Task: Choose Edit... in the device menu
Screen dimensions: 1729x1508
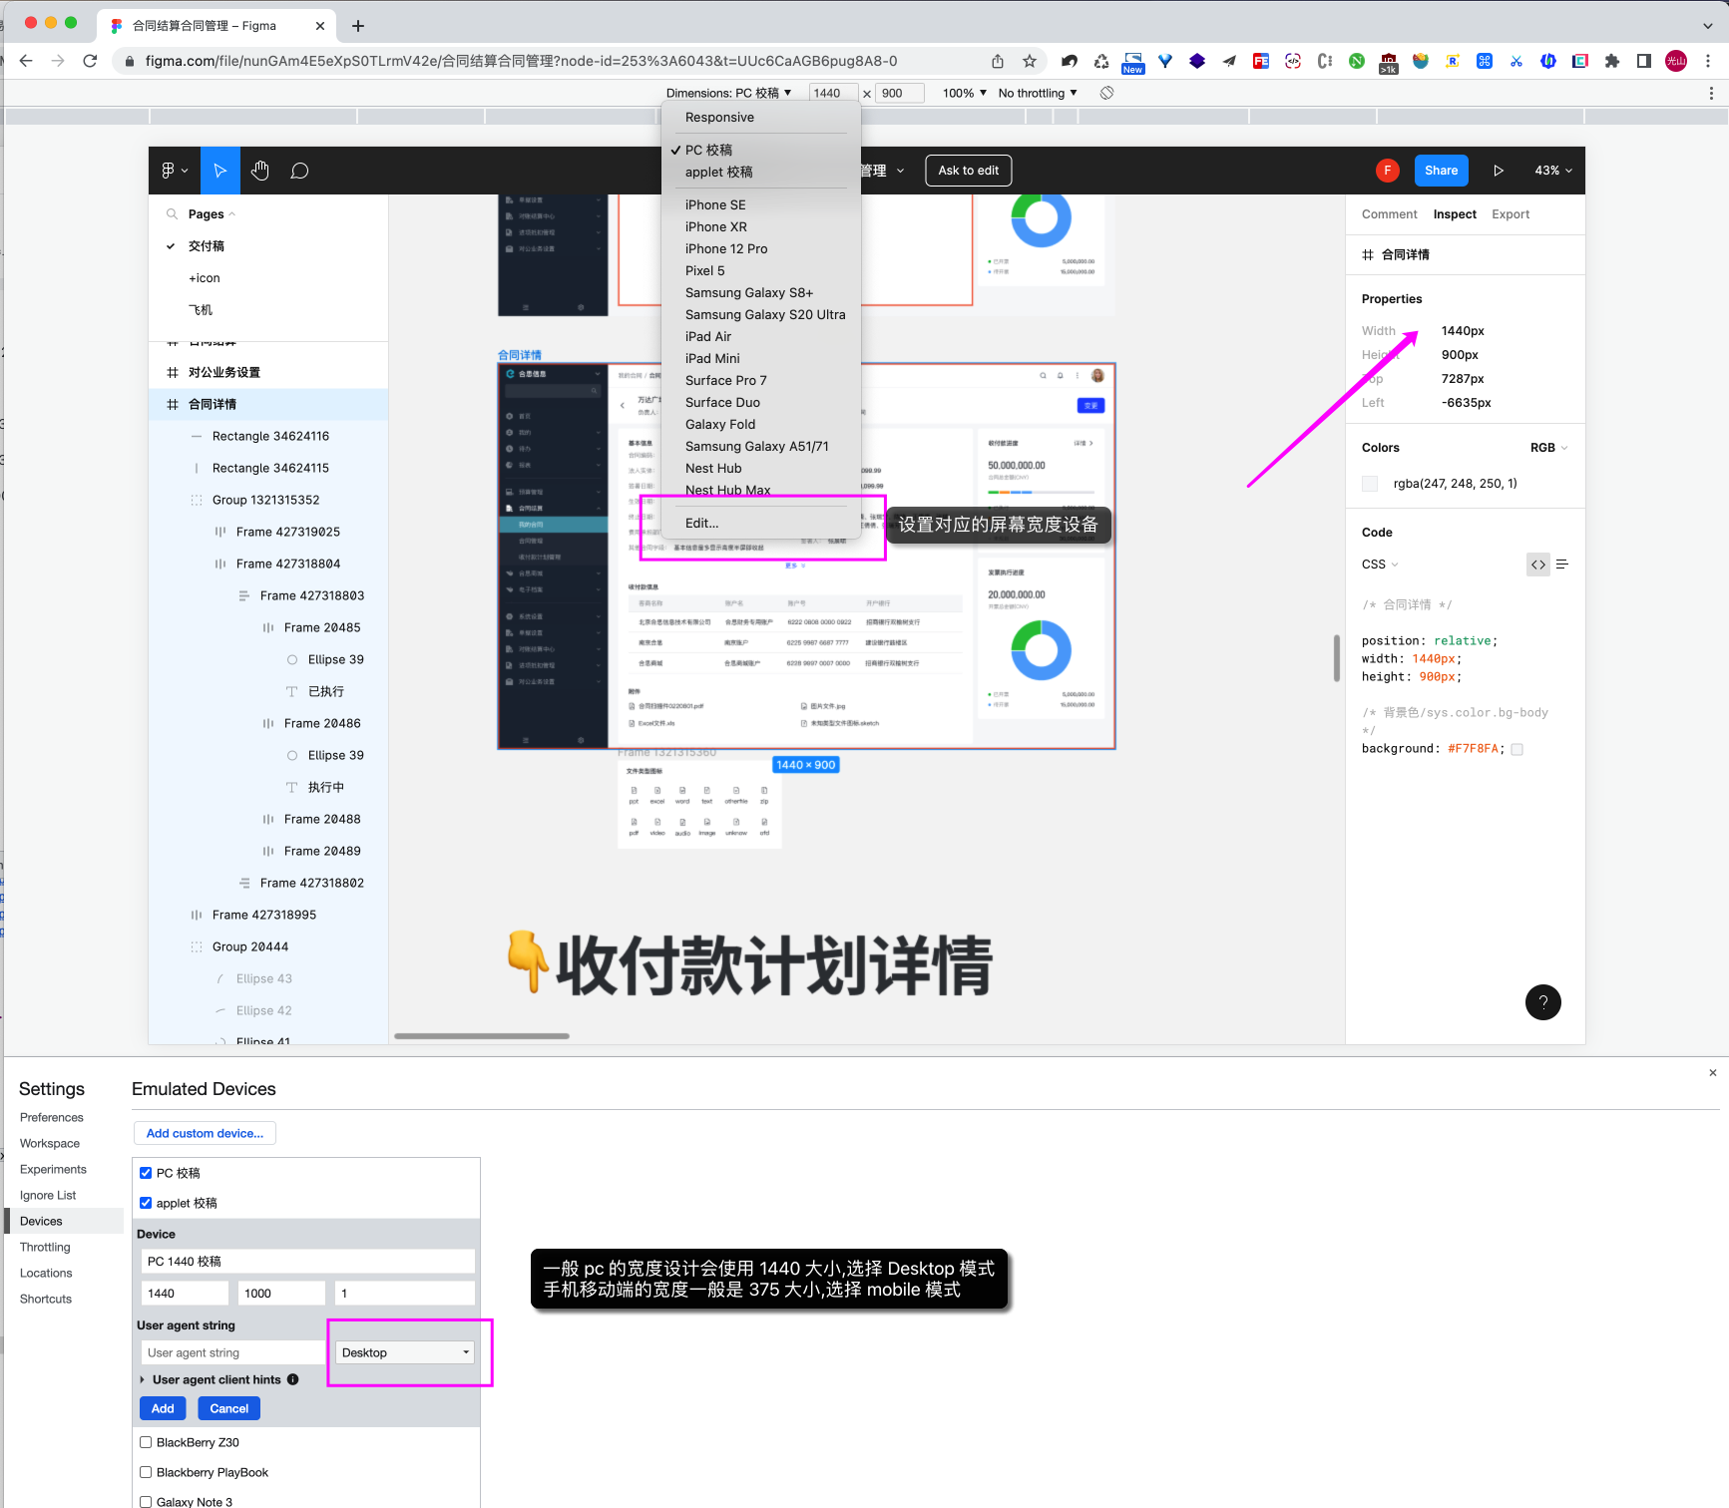Action: pyautogui.click(x=702, y=524)
